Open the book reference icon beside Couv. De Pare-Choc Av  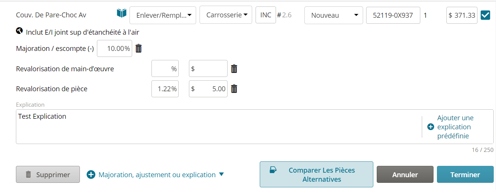click(x=121, y=14)
